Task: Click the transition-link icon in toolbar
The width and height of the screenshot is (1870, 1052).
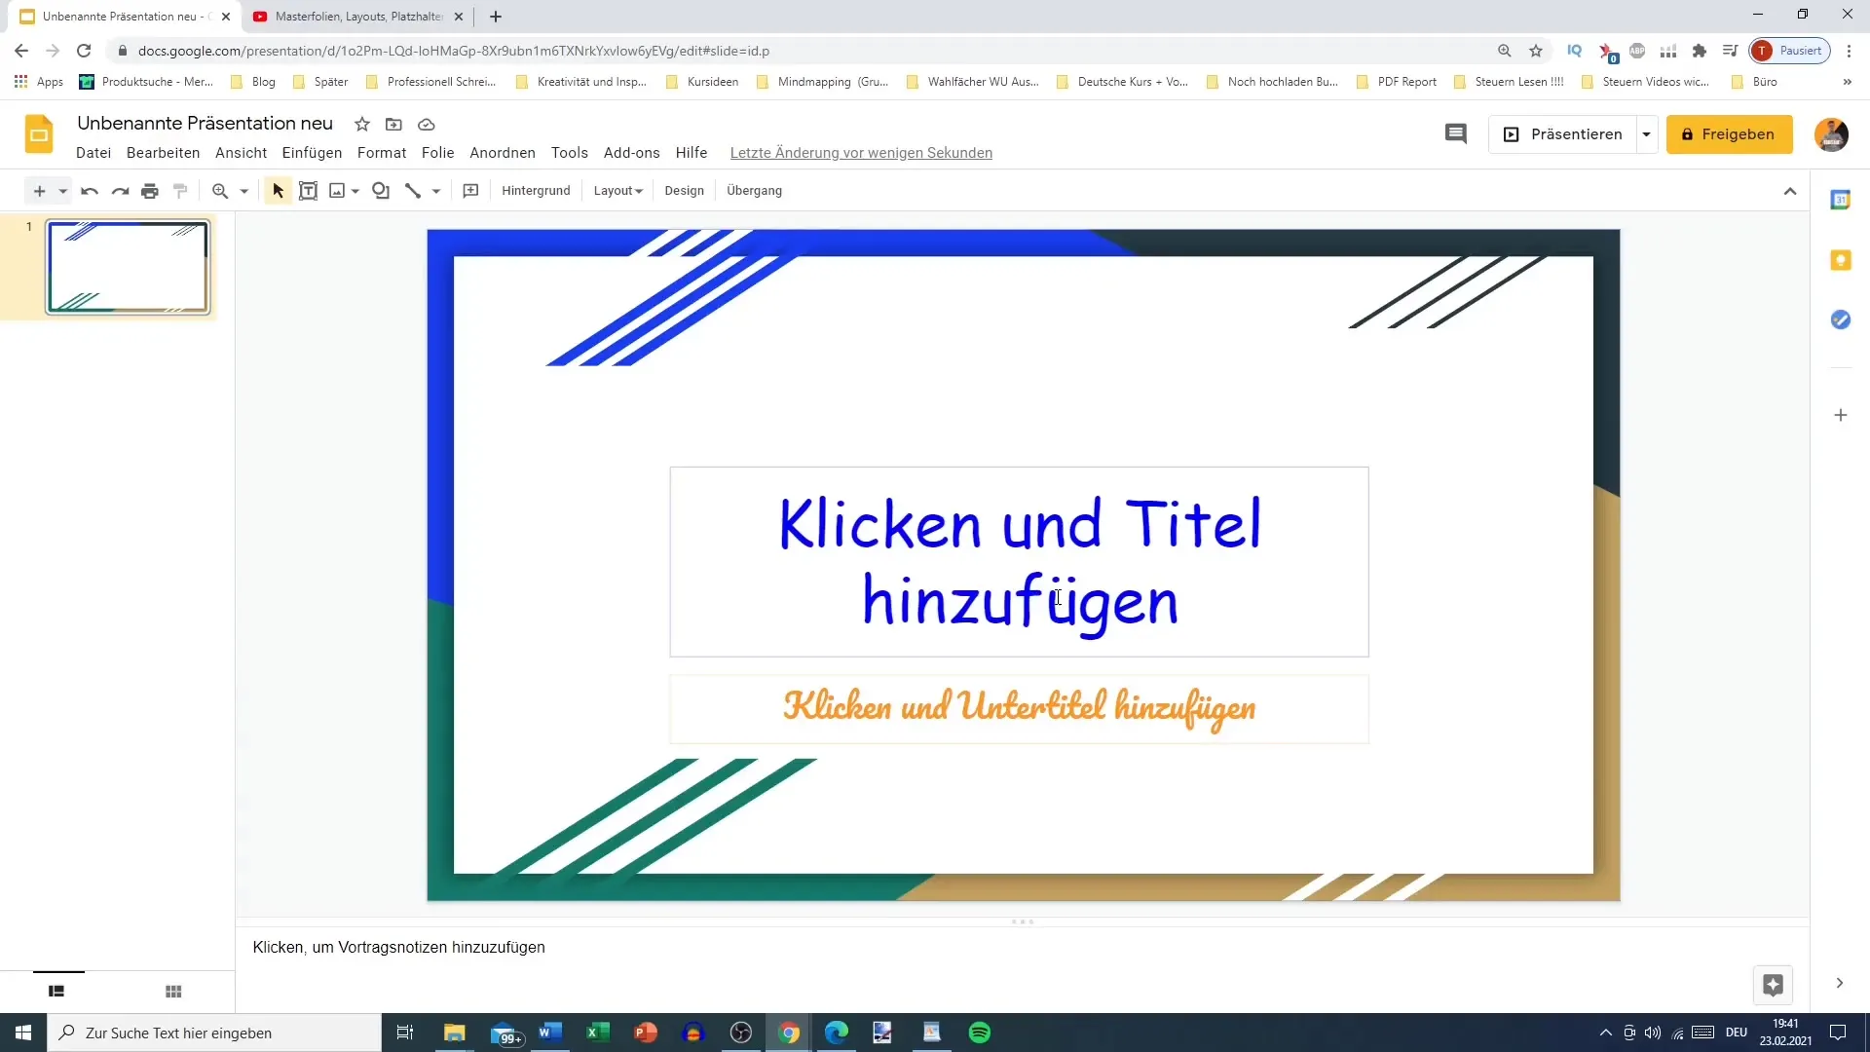Action: (x=755, y=190)
